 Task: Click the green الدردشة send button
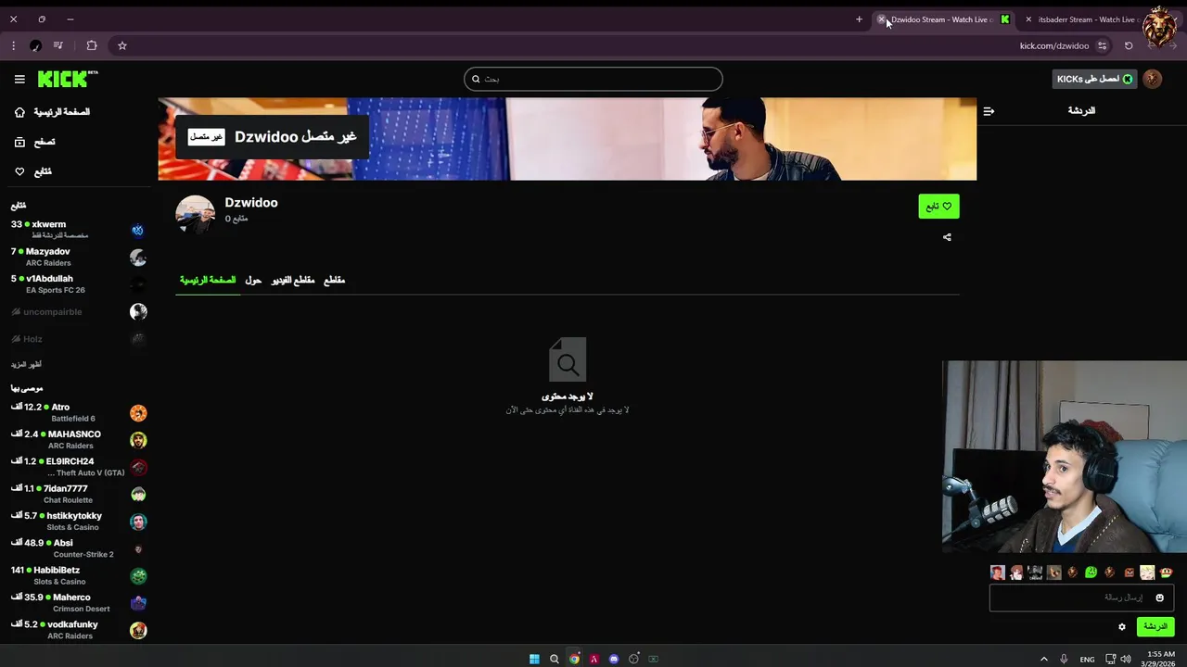pos(1155,627)
